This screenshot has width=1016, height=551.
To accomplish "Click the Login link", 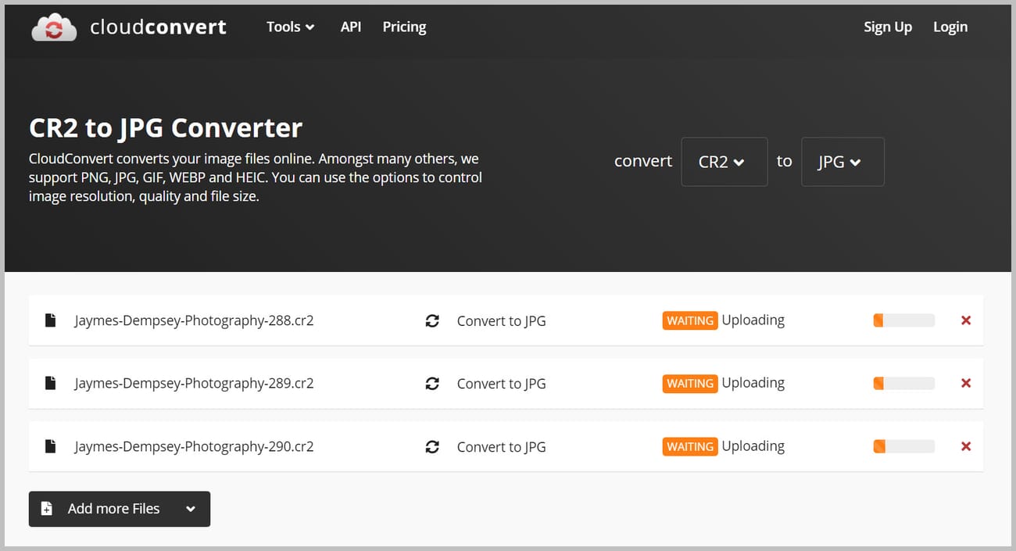I will 950,26.
